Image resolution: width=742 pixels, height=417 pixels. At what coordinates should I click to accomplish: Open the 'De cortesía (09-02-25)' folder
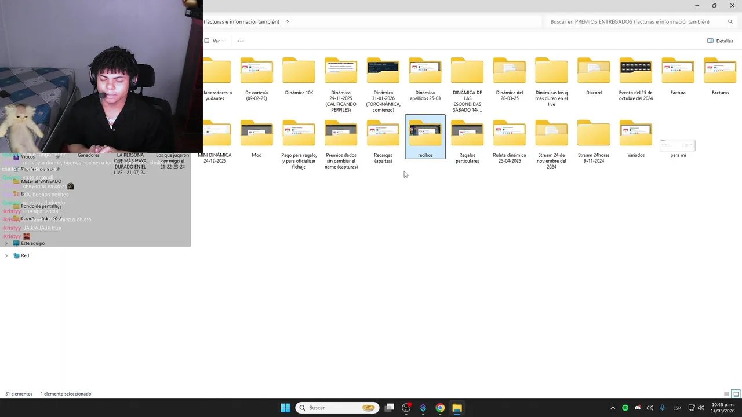click(x=256, y=80)
